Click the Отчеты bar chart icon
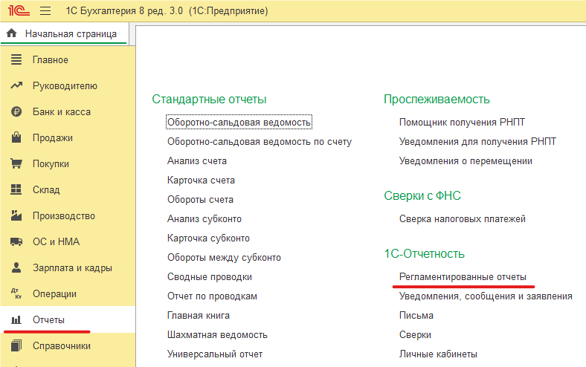The image size is (586, 367). click(x=16, y=320)
